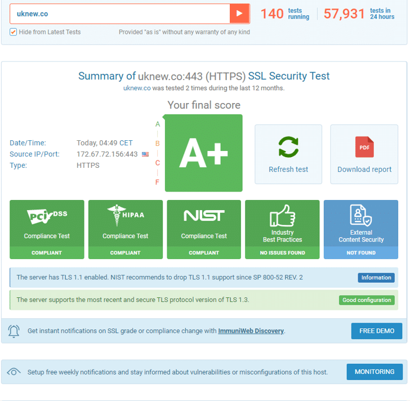410x401 pixels.
Task: Click the Date/Time: label
Action: point(28,143)
